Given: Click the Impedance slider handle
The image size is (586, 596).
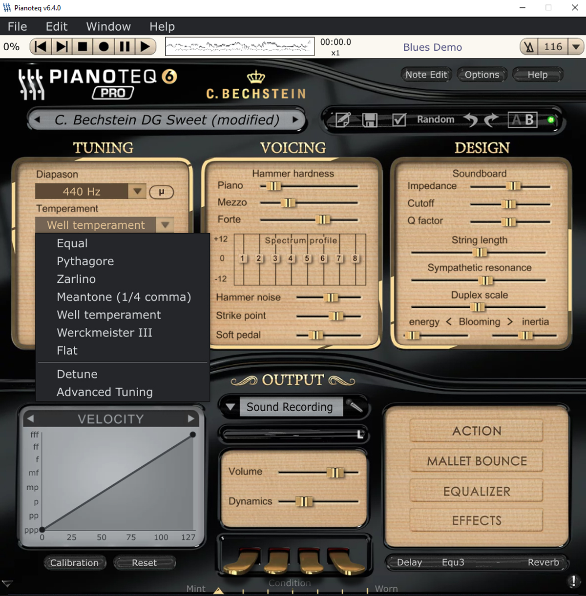Looking at the screenshot, I should pos(513,186).
